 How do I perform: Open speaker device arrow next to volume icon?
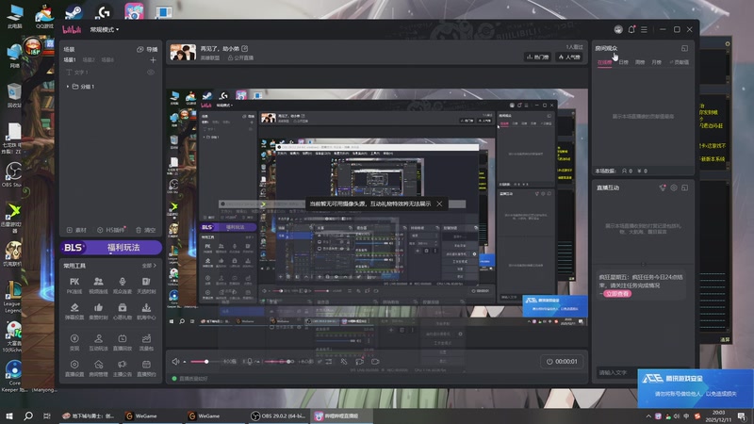[184, 362]
